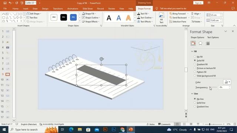Open the Slide Show tab
Viewport: 237px width, 133px height.
point(88,8)
